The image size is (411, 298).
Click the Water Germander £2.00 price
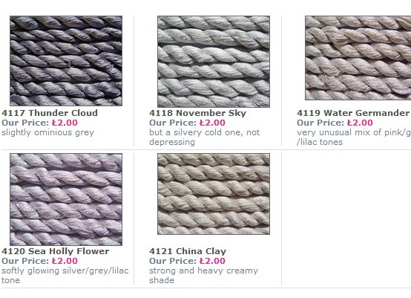coord(360,123)
